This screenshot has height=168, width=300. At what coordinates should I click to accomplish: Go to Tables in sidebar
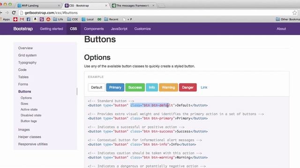coord(23,77)
